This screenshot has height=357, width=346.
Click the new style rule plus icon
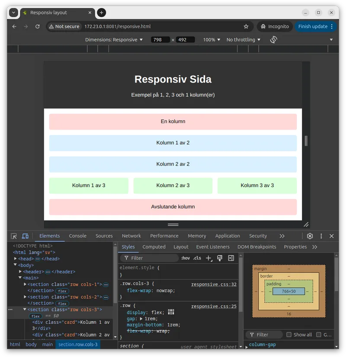click(208, 258)
